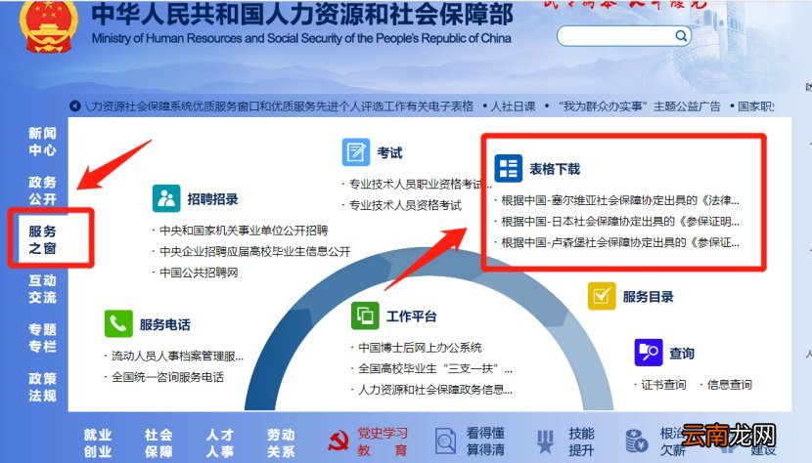Open the 工作平台 green icon
Viewport: 812px width, 463px height.
tap(365, 316)
